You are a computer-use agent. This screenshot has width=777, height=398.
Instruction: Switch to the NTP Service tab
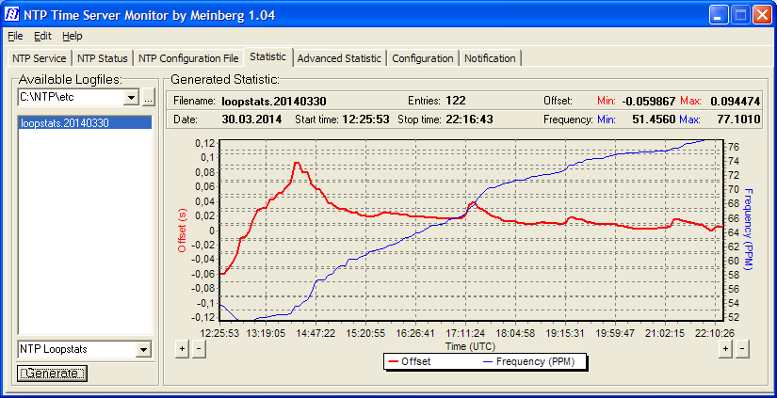coord(39,58)
